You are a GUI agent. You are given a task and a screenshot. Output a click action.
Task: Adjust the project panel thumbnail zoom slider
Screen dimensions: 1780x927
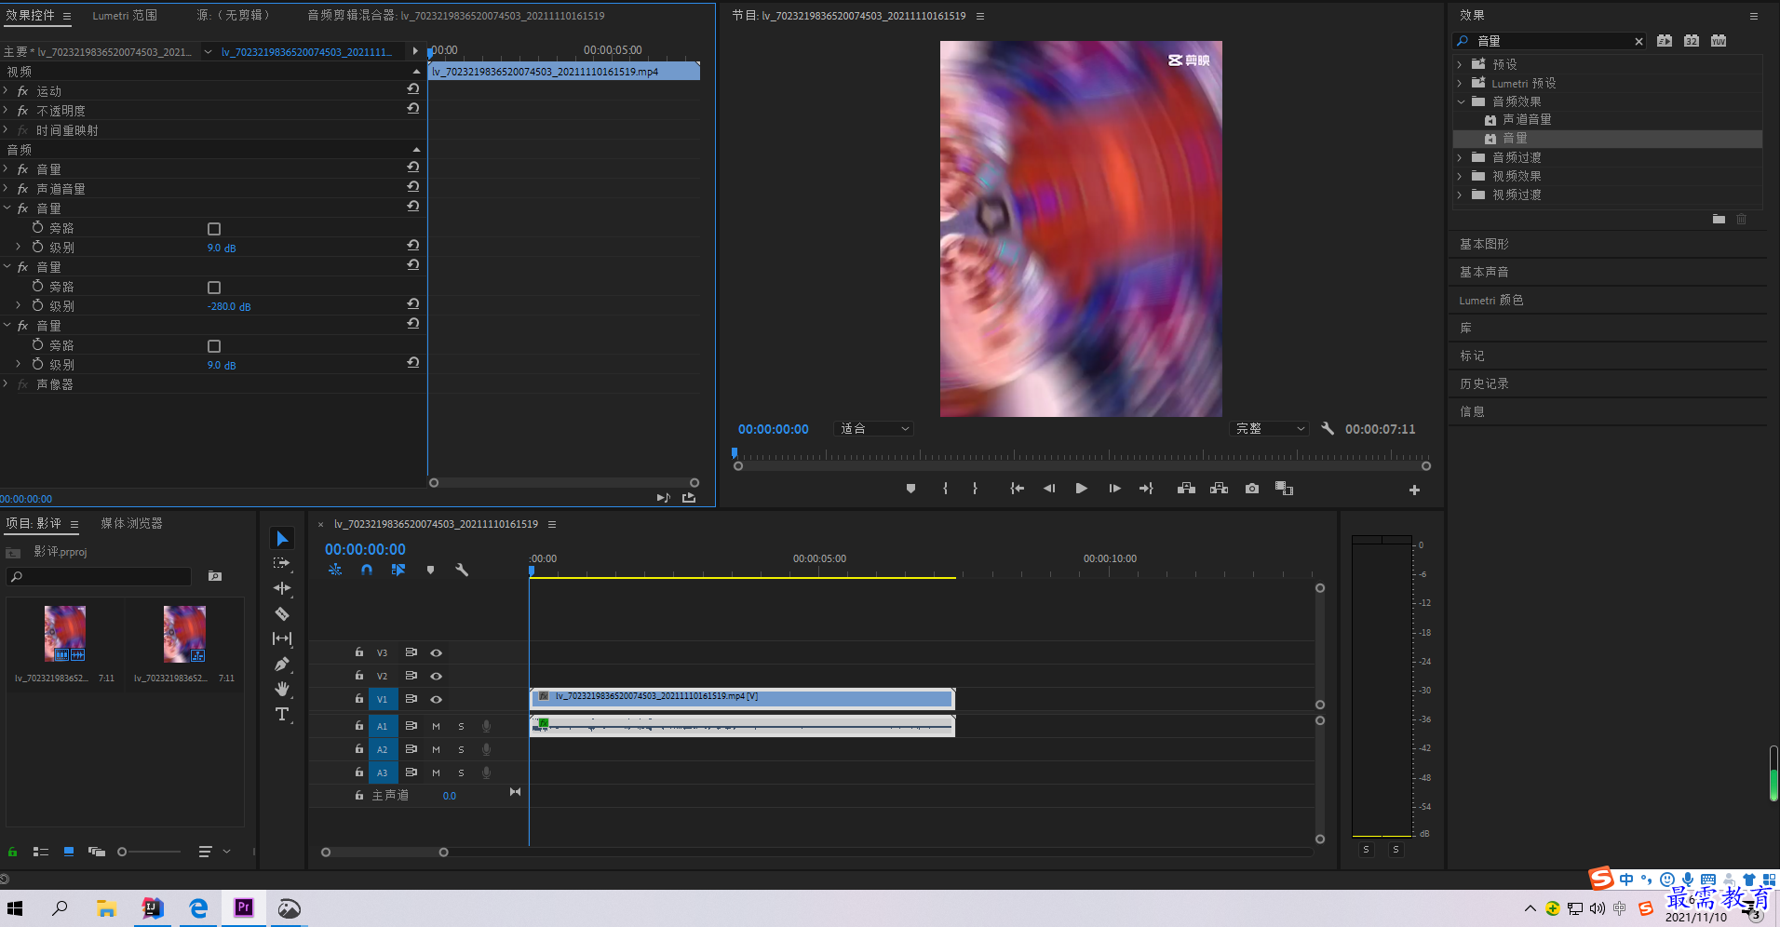(x=122, y=852)
